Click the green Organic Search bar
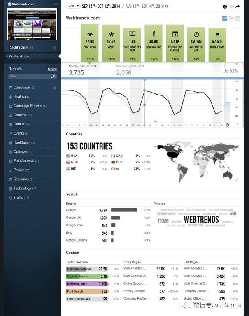The width and height of the screenshot is (249, 316). (x=88, y=276)
